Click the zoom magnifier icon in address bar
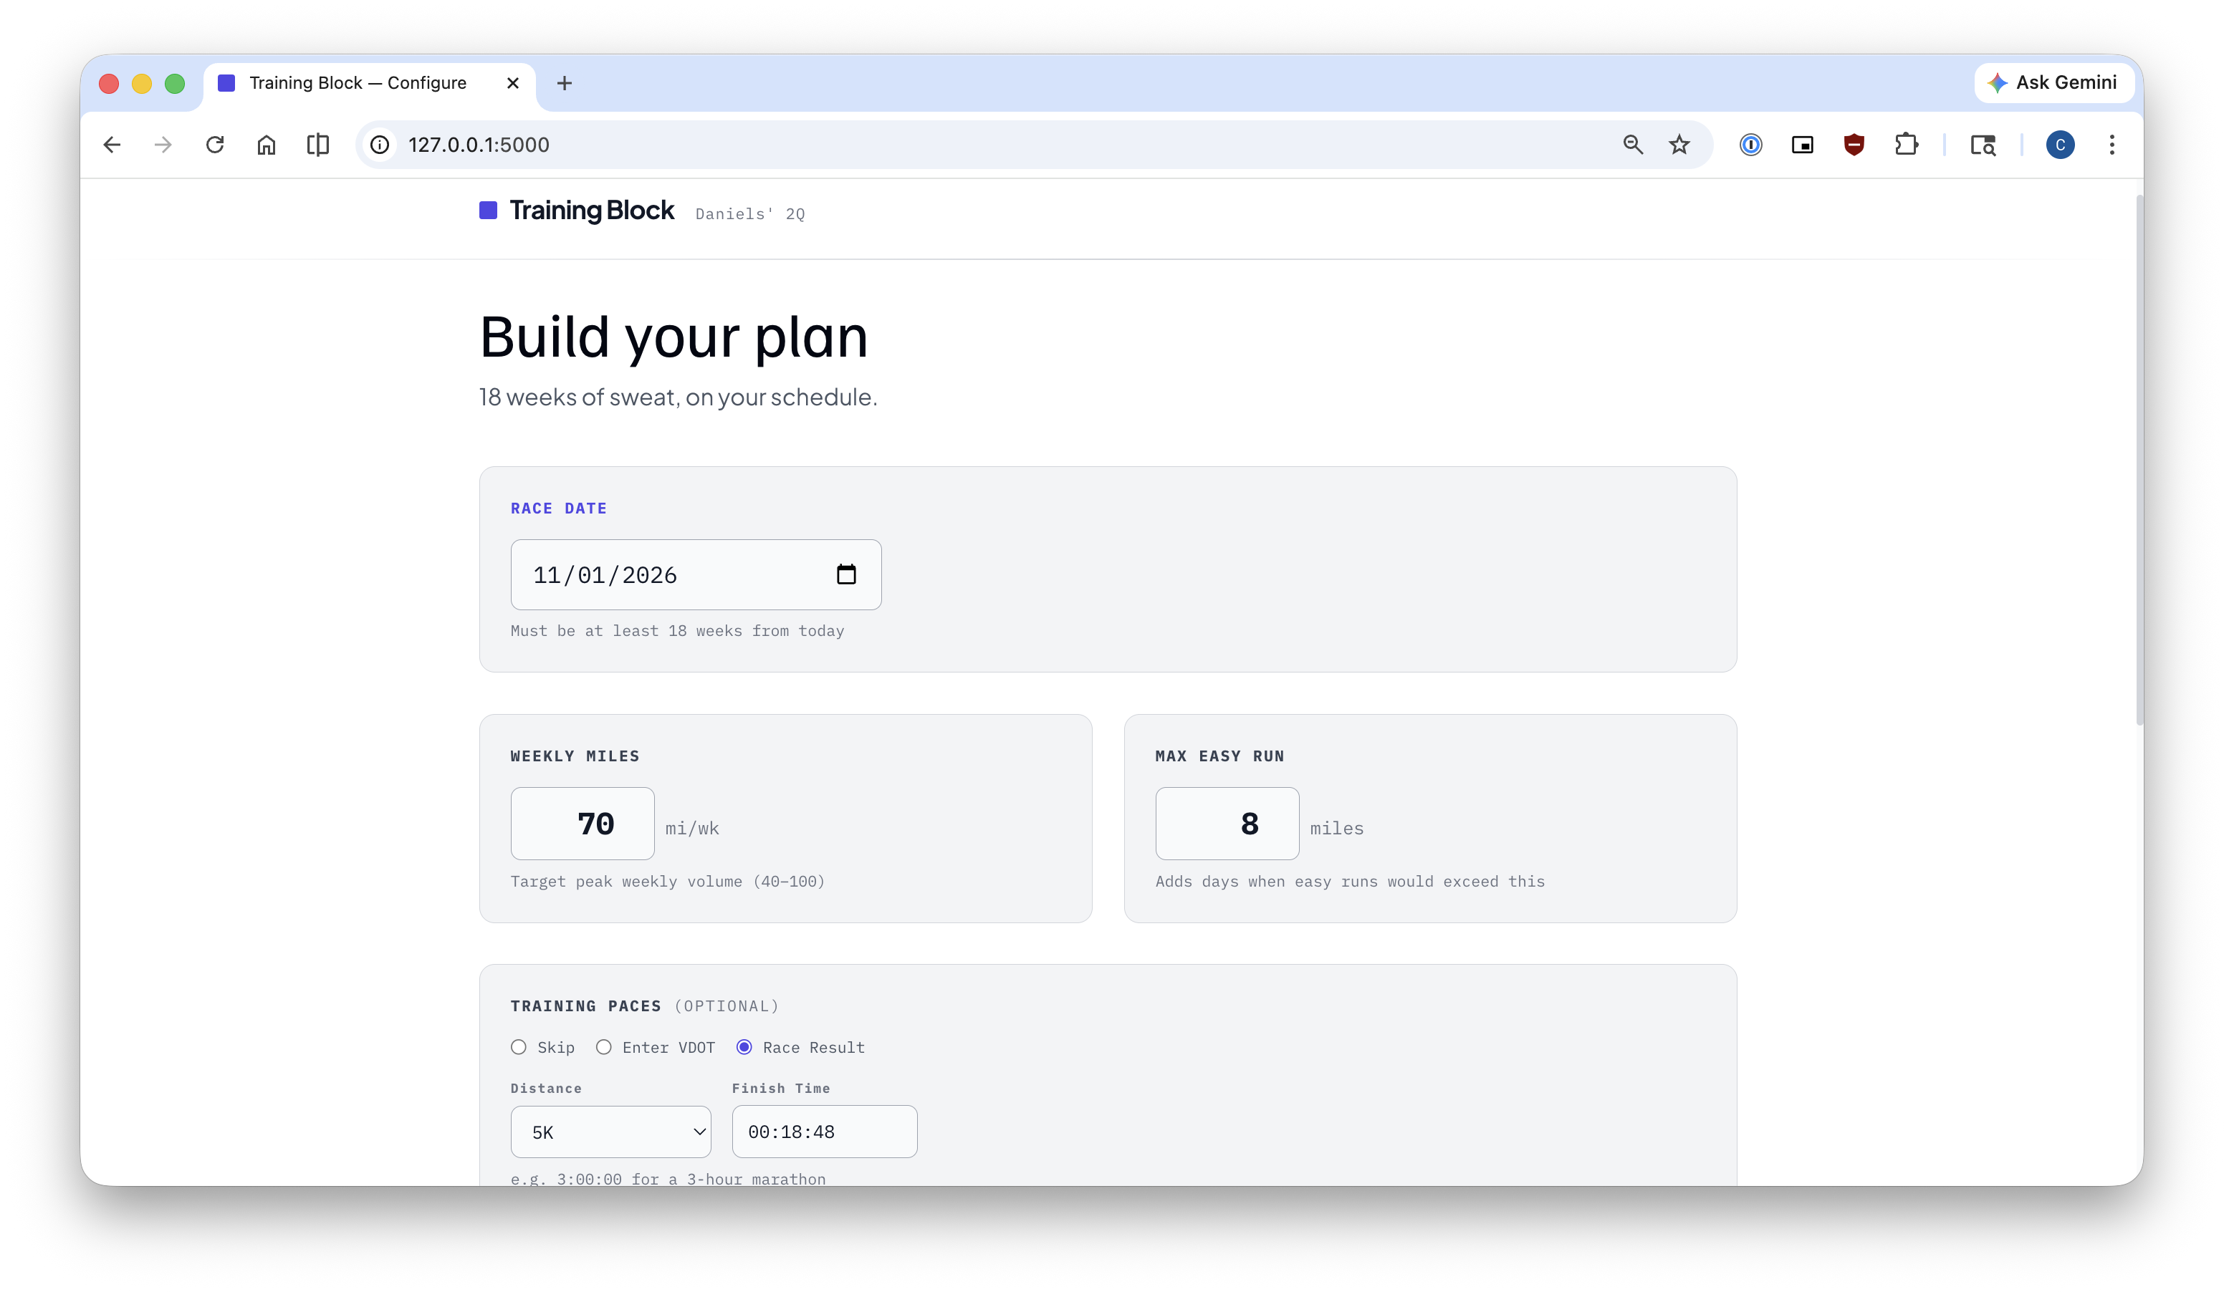 pyautogui.click(x=1631, y=145)
